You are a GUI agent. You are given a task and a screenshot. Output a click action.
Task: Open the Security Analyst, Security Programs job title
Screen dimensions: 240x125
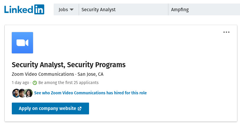(69, 65)
